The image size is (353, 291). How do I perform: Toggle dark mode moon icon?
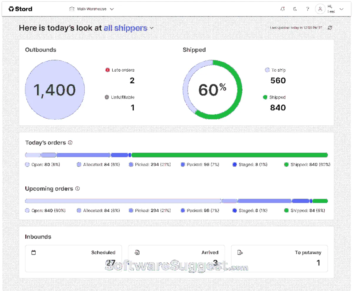tap(295, 9)
